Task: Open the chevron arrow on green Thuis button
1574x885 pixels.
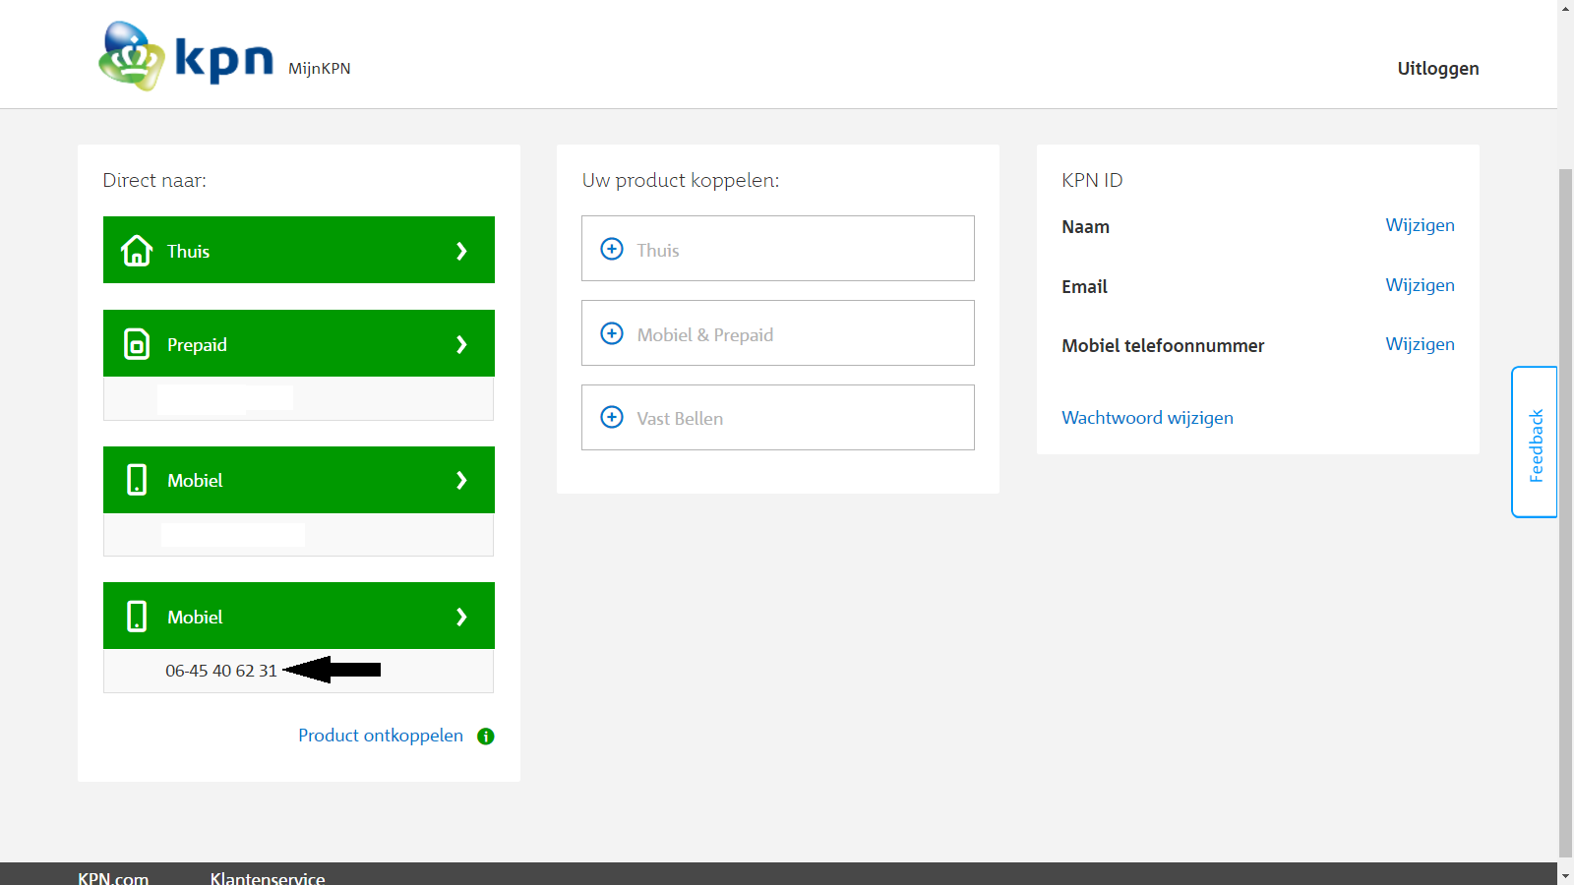Action: (x=461, y=251)
